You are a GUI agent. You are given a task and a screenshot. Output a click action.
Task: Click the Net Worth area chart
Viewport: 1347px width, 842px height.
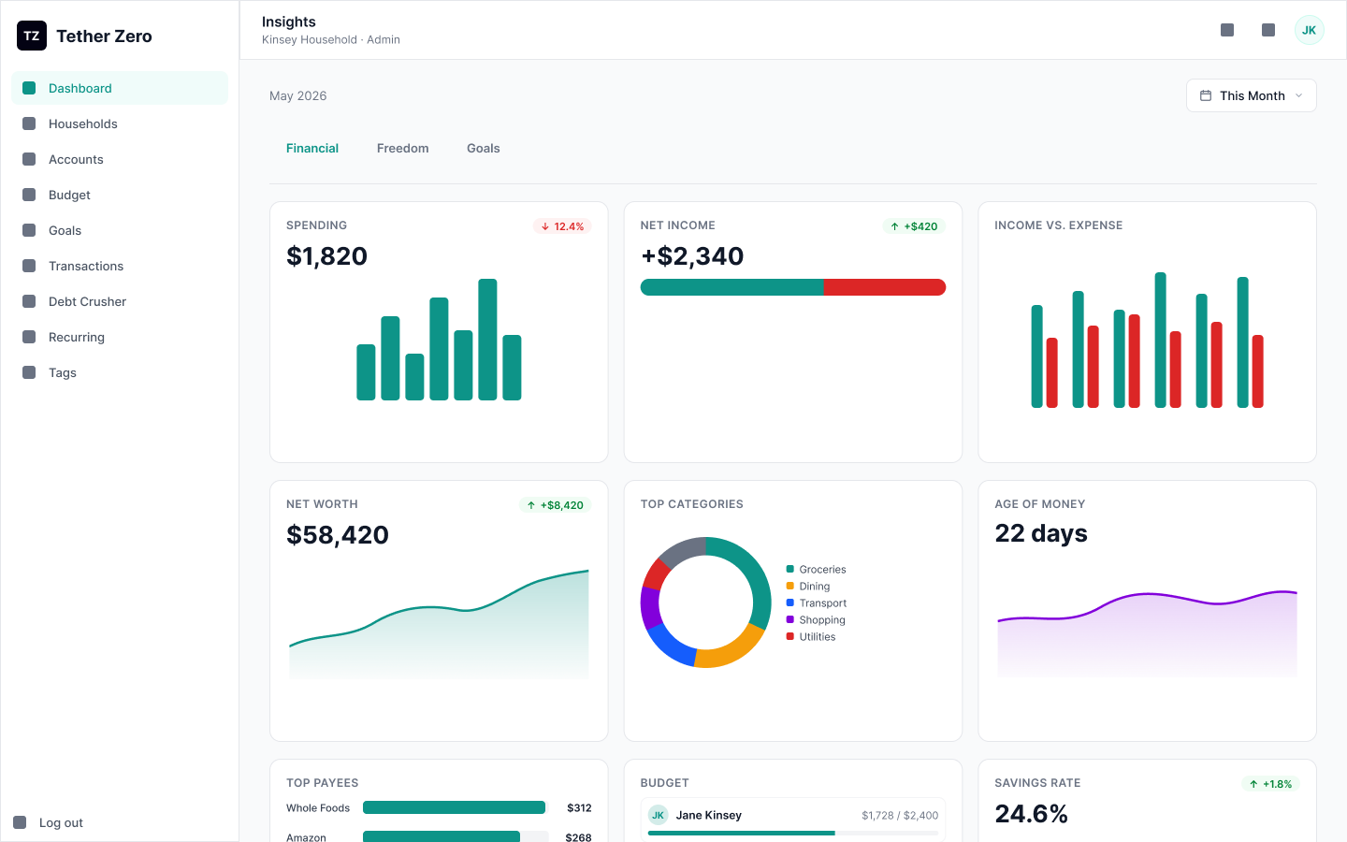pyautogui.click(x=439, y=624)
